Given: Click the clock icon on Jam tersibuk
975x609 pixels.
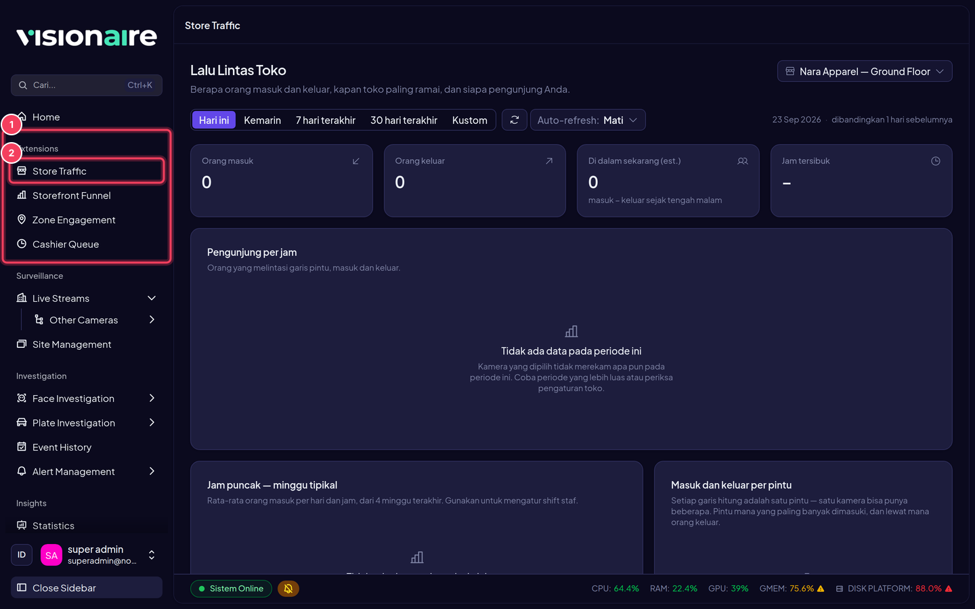Looking at the screenshot, I should pos(936,161).
